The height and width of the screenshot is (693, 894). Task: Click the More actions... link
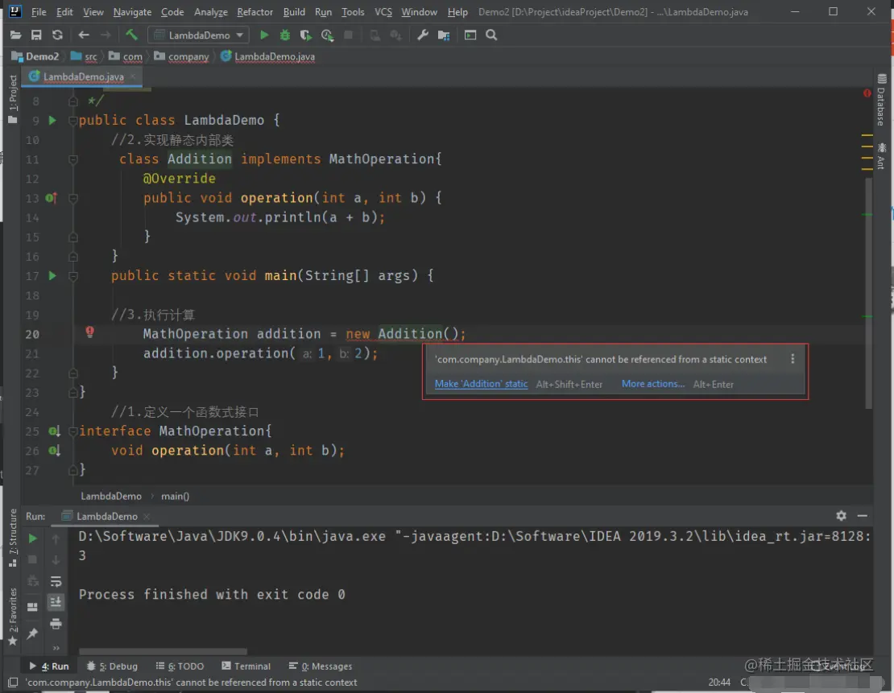(x=653, y=384)
